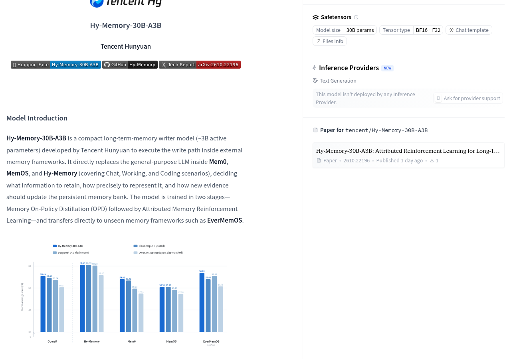Image resolution: width=511 pixels, height=359 pixels.
Task: Click the 'Safetensors' label
Action: [336, 17]
